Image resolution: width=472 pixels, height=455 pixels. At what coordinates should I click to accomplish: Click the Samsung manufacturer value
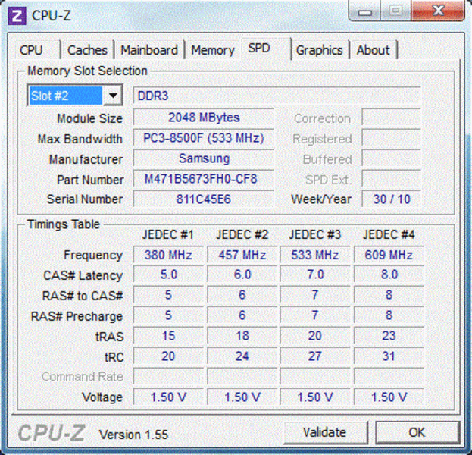pyautogui.click(x=204, y=158)
